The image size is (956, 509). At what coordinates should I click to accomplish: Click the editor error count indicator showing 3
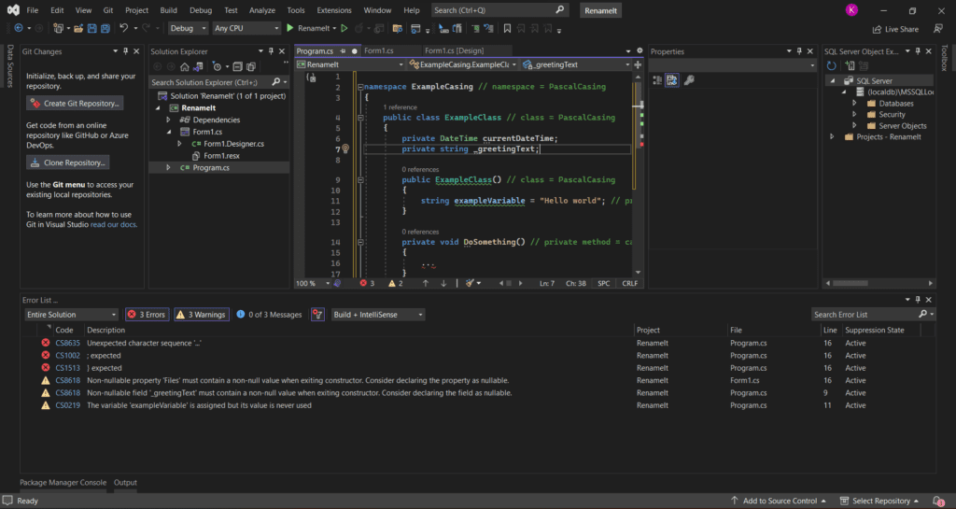pos(367,284)
